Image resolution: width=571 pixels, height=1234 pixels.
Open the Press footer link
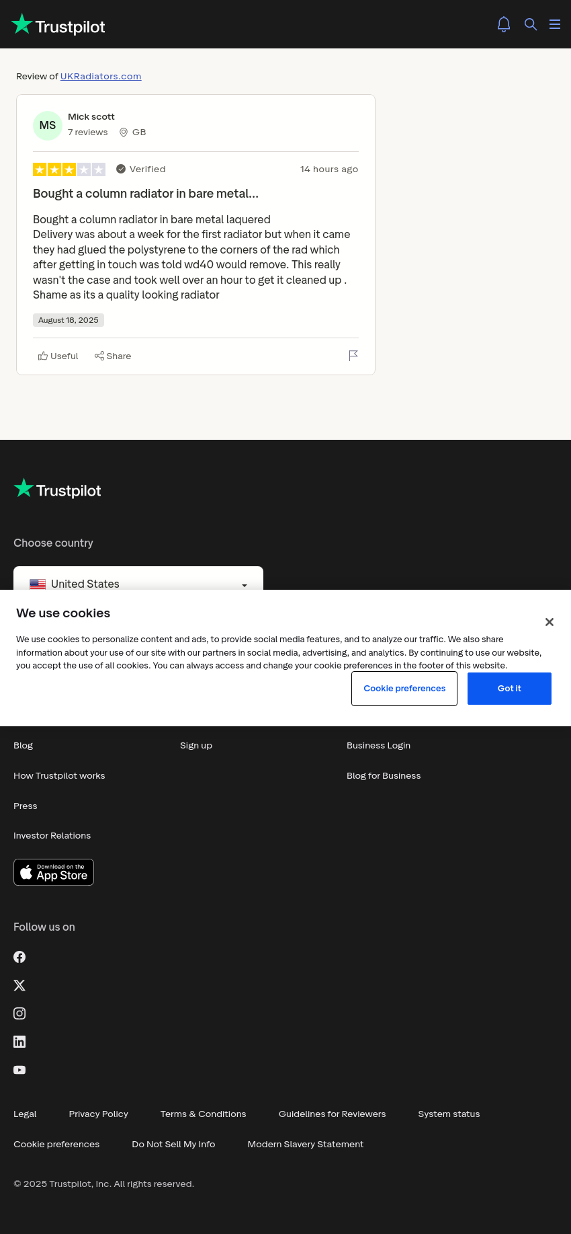[x=26, y=806]
